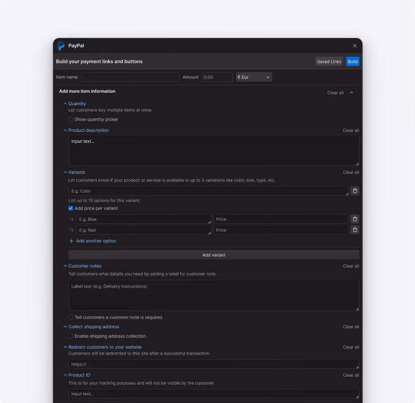This screenshot has height=403, width=415.
Task: Clear all in Variants section
Action: pos(351,172)
